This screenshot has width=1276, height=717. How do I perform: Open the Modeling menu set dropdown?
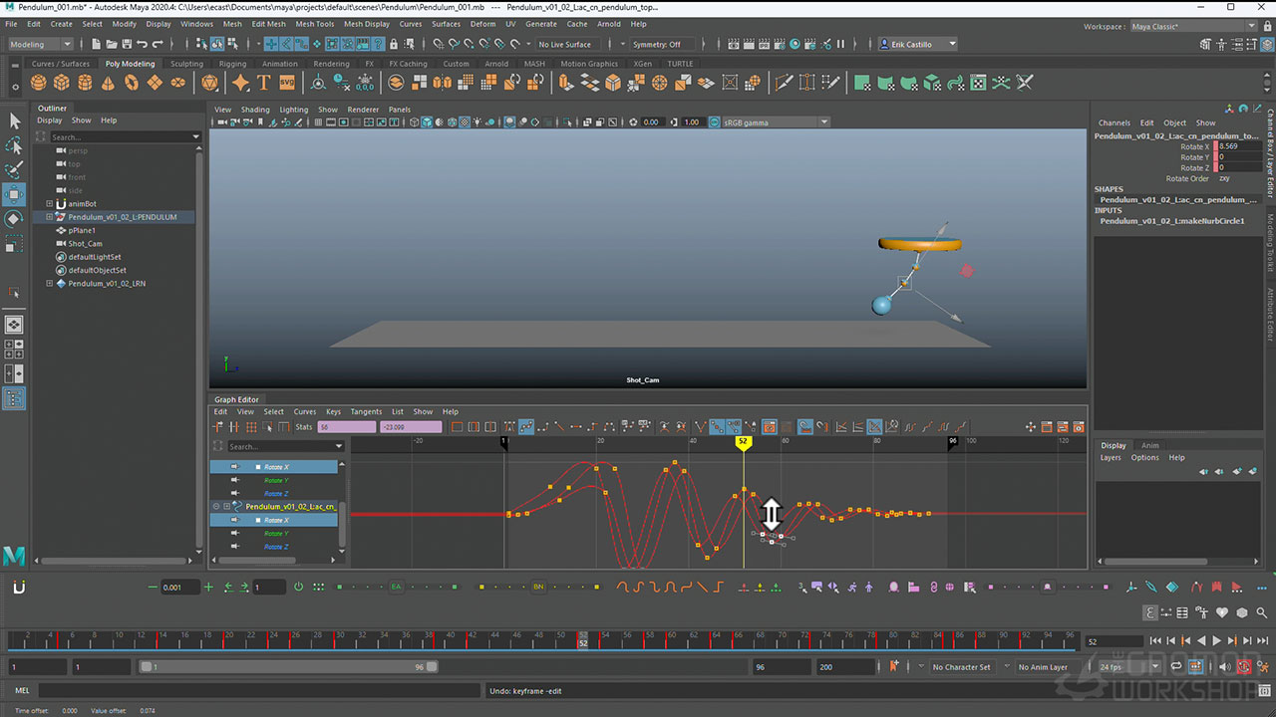point(40,44)
